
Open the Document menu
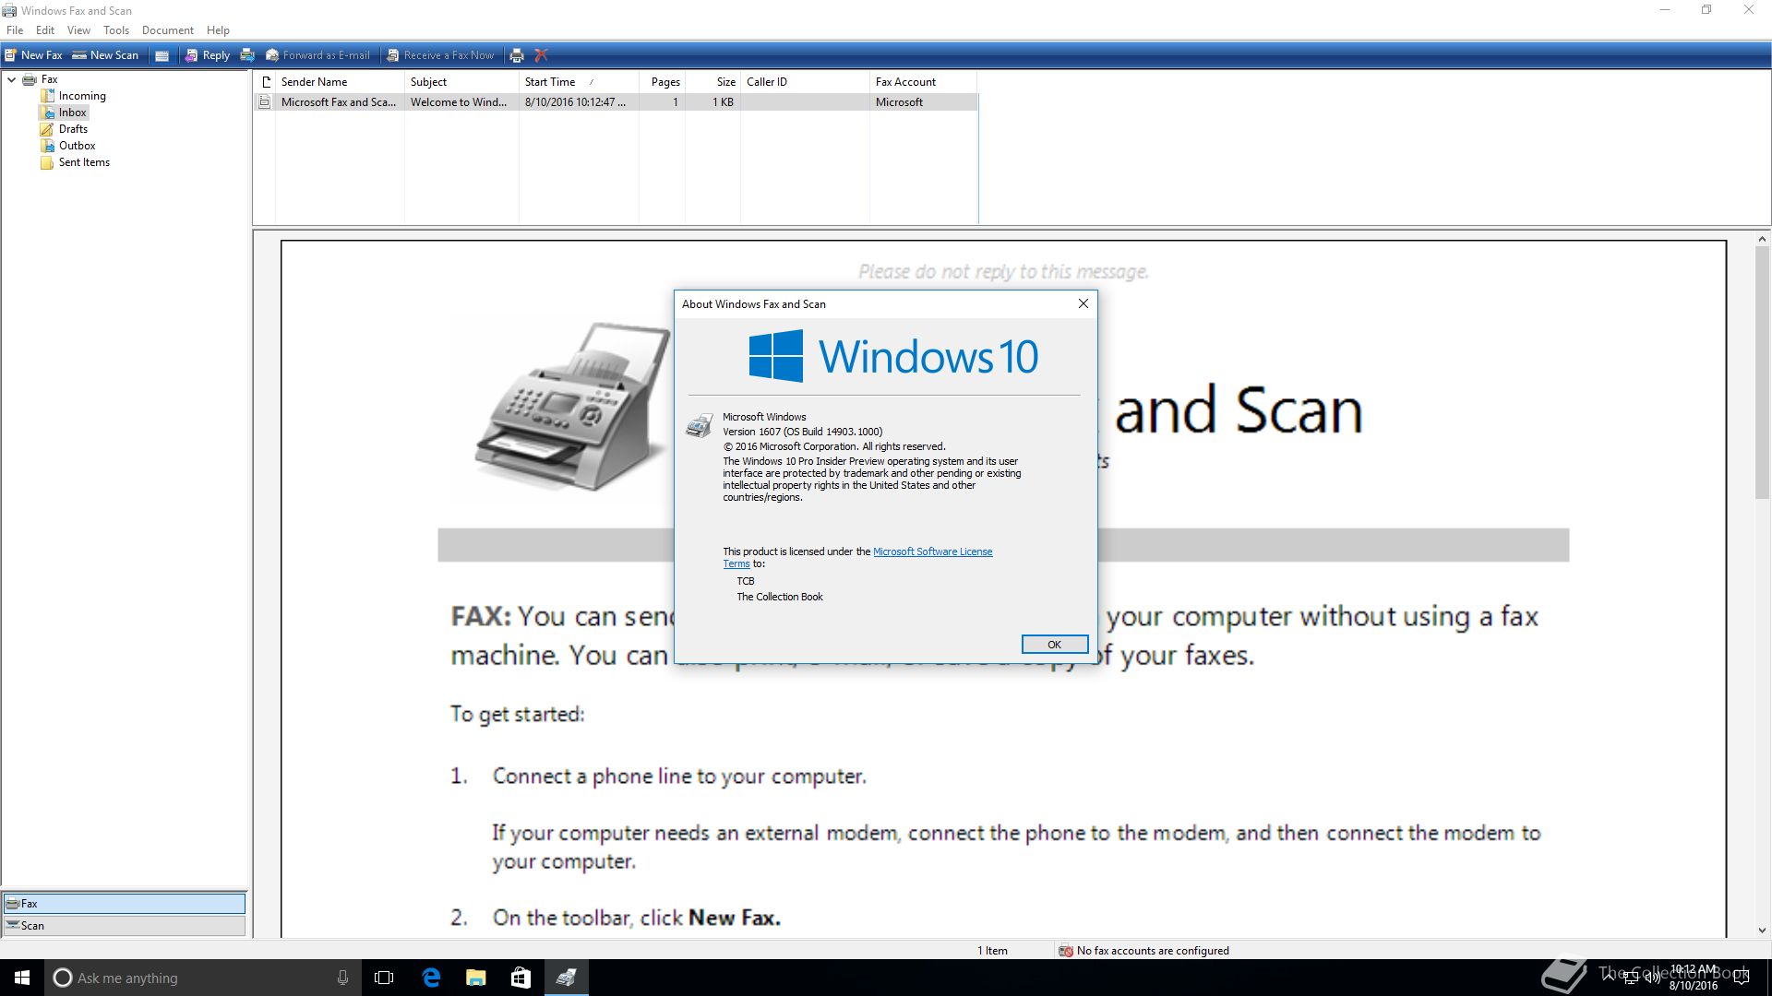click(167, 30)
